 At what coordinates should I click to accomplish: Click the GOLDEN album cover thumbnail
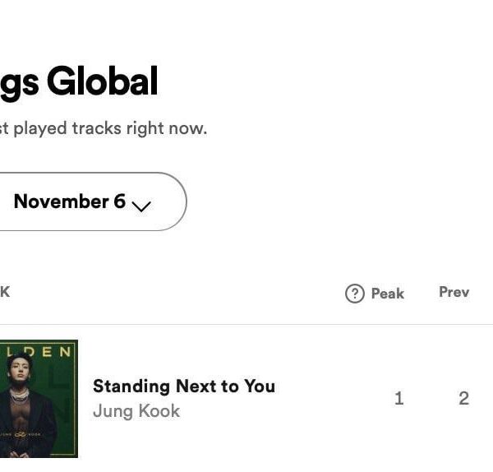(x=39, y=399)
